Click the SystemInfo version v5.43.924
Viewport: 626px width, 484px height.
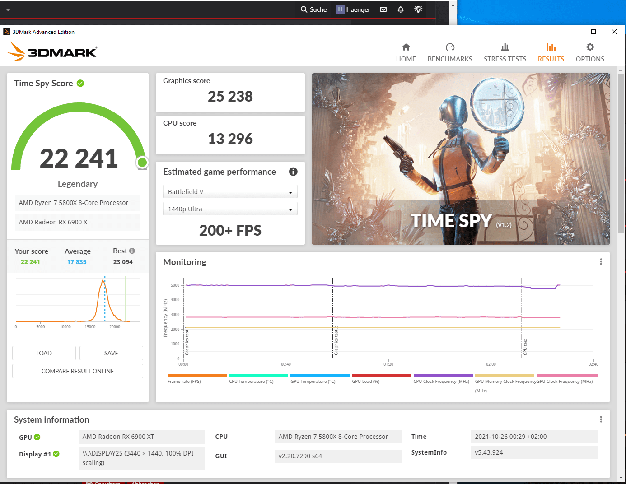(x=534, y=452)
